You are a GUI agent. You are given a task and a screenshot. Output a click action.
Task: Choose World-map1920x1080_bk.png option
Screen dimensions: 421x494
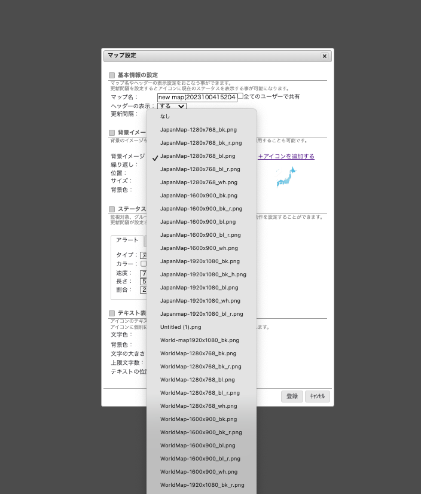point(202,340)
